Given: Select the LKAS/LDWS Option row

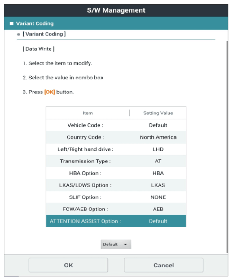Looking at the screenshot, I should click(116, 185).
